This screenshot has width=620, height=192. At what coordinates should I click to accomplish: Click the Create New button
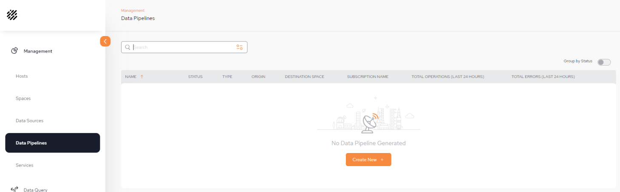point(368,159)
